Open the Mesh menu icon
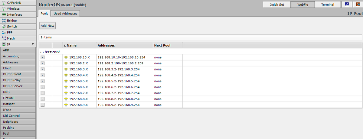Viewport: 363px width, 139px height. 4,38
